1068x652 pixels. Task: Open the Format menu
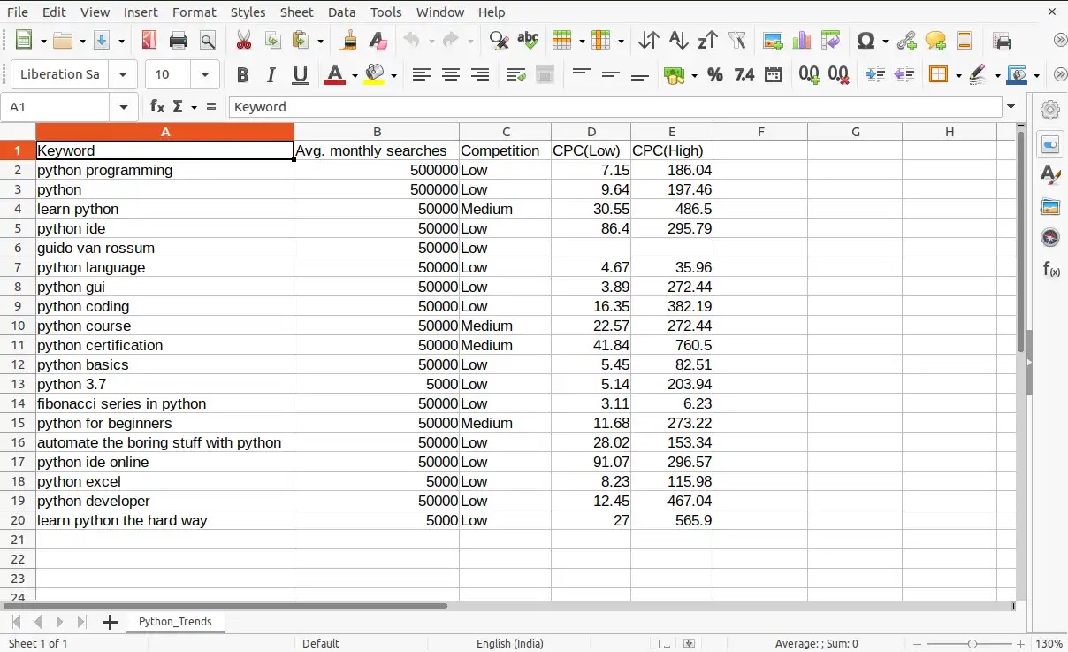click(195, 12)
